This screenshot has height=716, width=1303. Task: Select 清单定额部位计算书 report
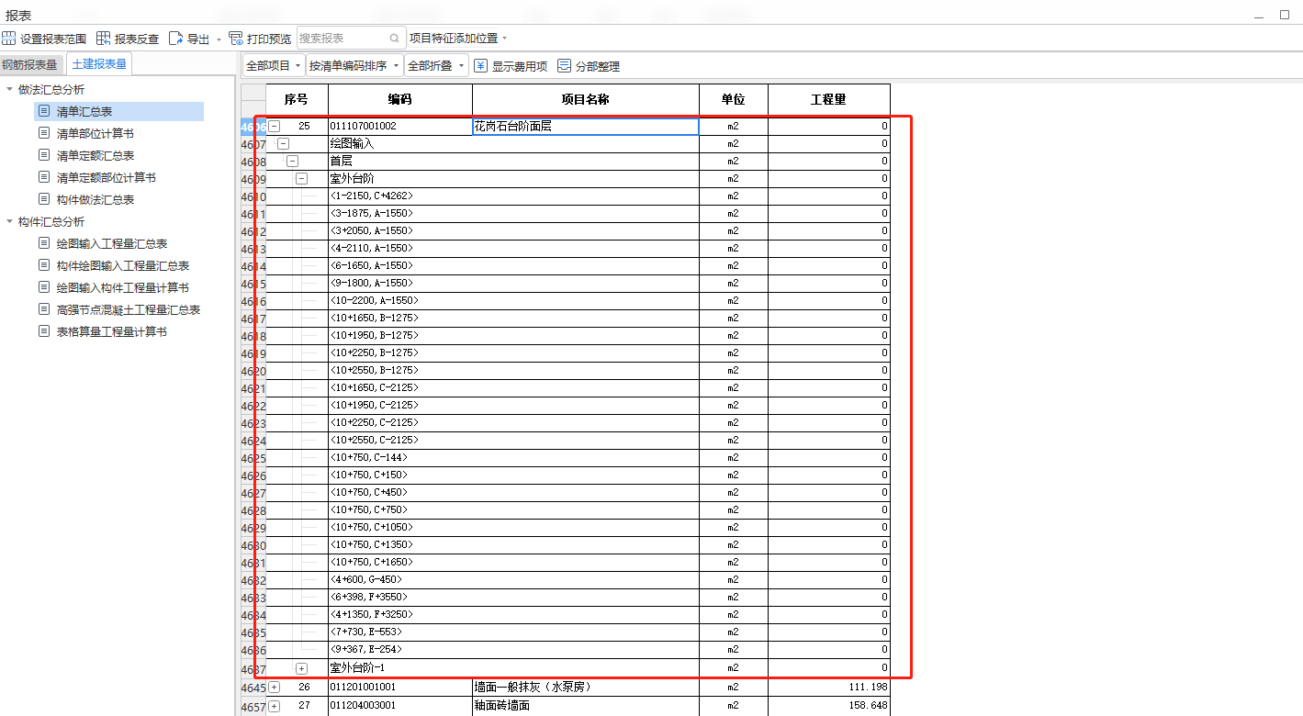coord(107,177)
